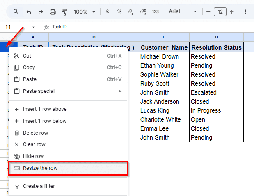Undo the last action

point(28,12)
